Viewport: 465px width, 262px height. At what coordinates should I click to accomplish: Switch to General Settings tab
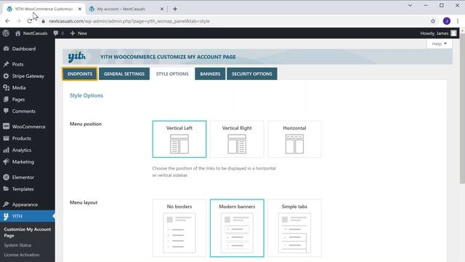tap(124, 74)
